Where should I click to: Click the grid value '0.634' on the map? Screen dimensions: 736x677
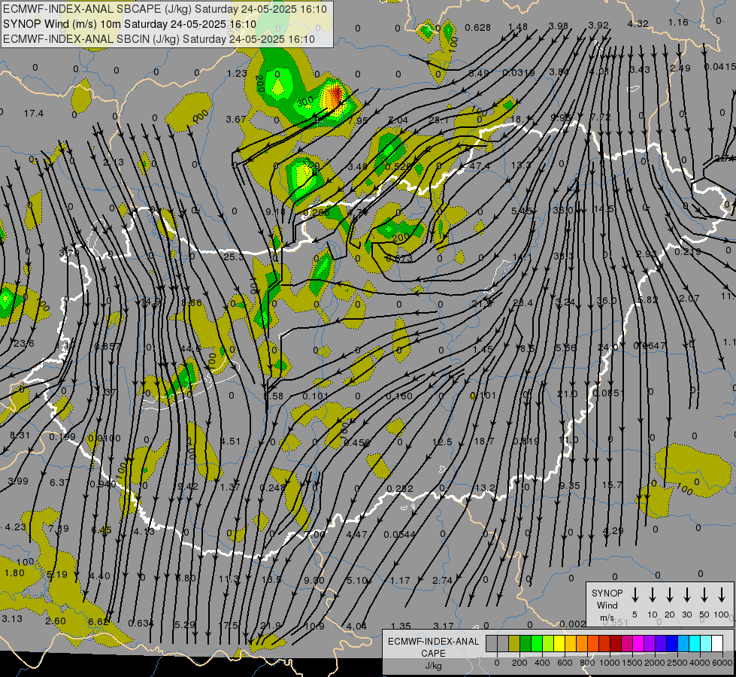click(x=141, y=624)
